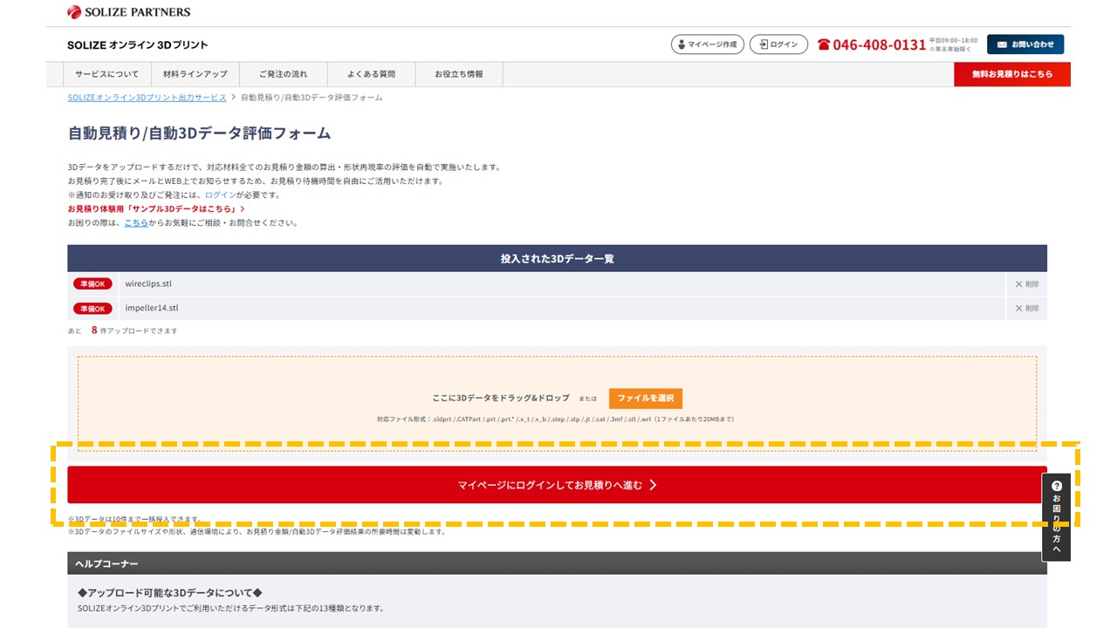Viewport: 1117px width, 628px height.
Task: Open the ご発注の流れ menu item
Action: click(283, 74)
